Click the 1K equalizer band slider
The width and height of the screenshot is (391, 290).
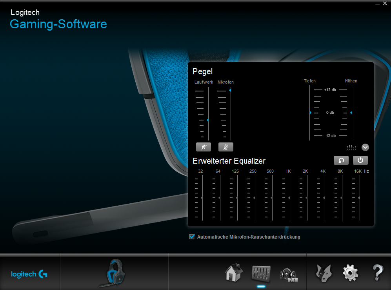[289, 198]
